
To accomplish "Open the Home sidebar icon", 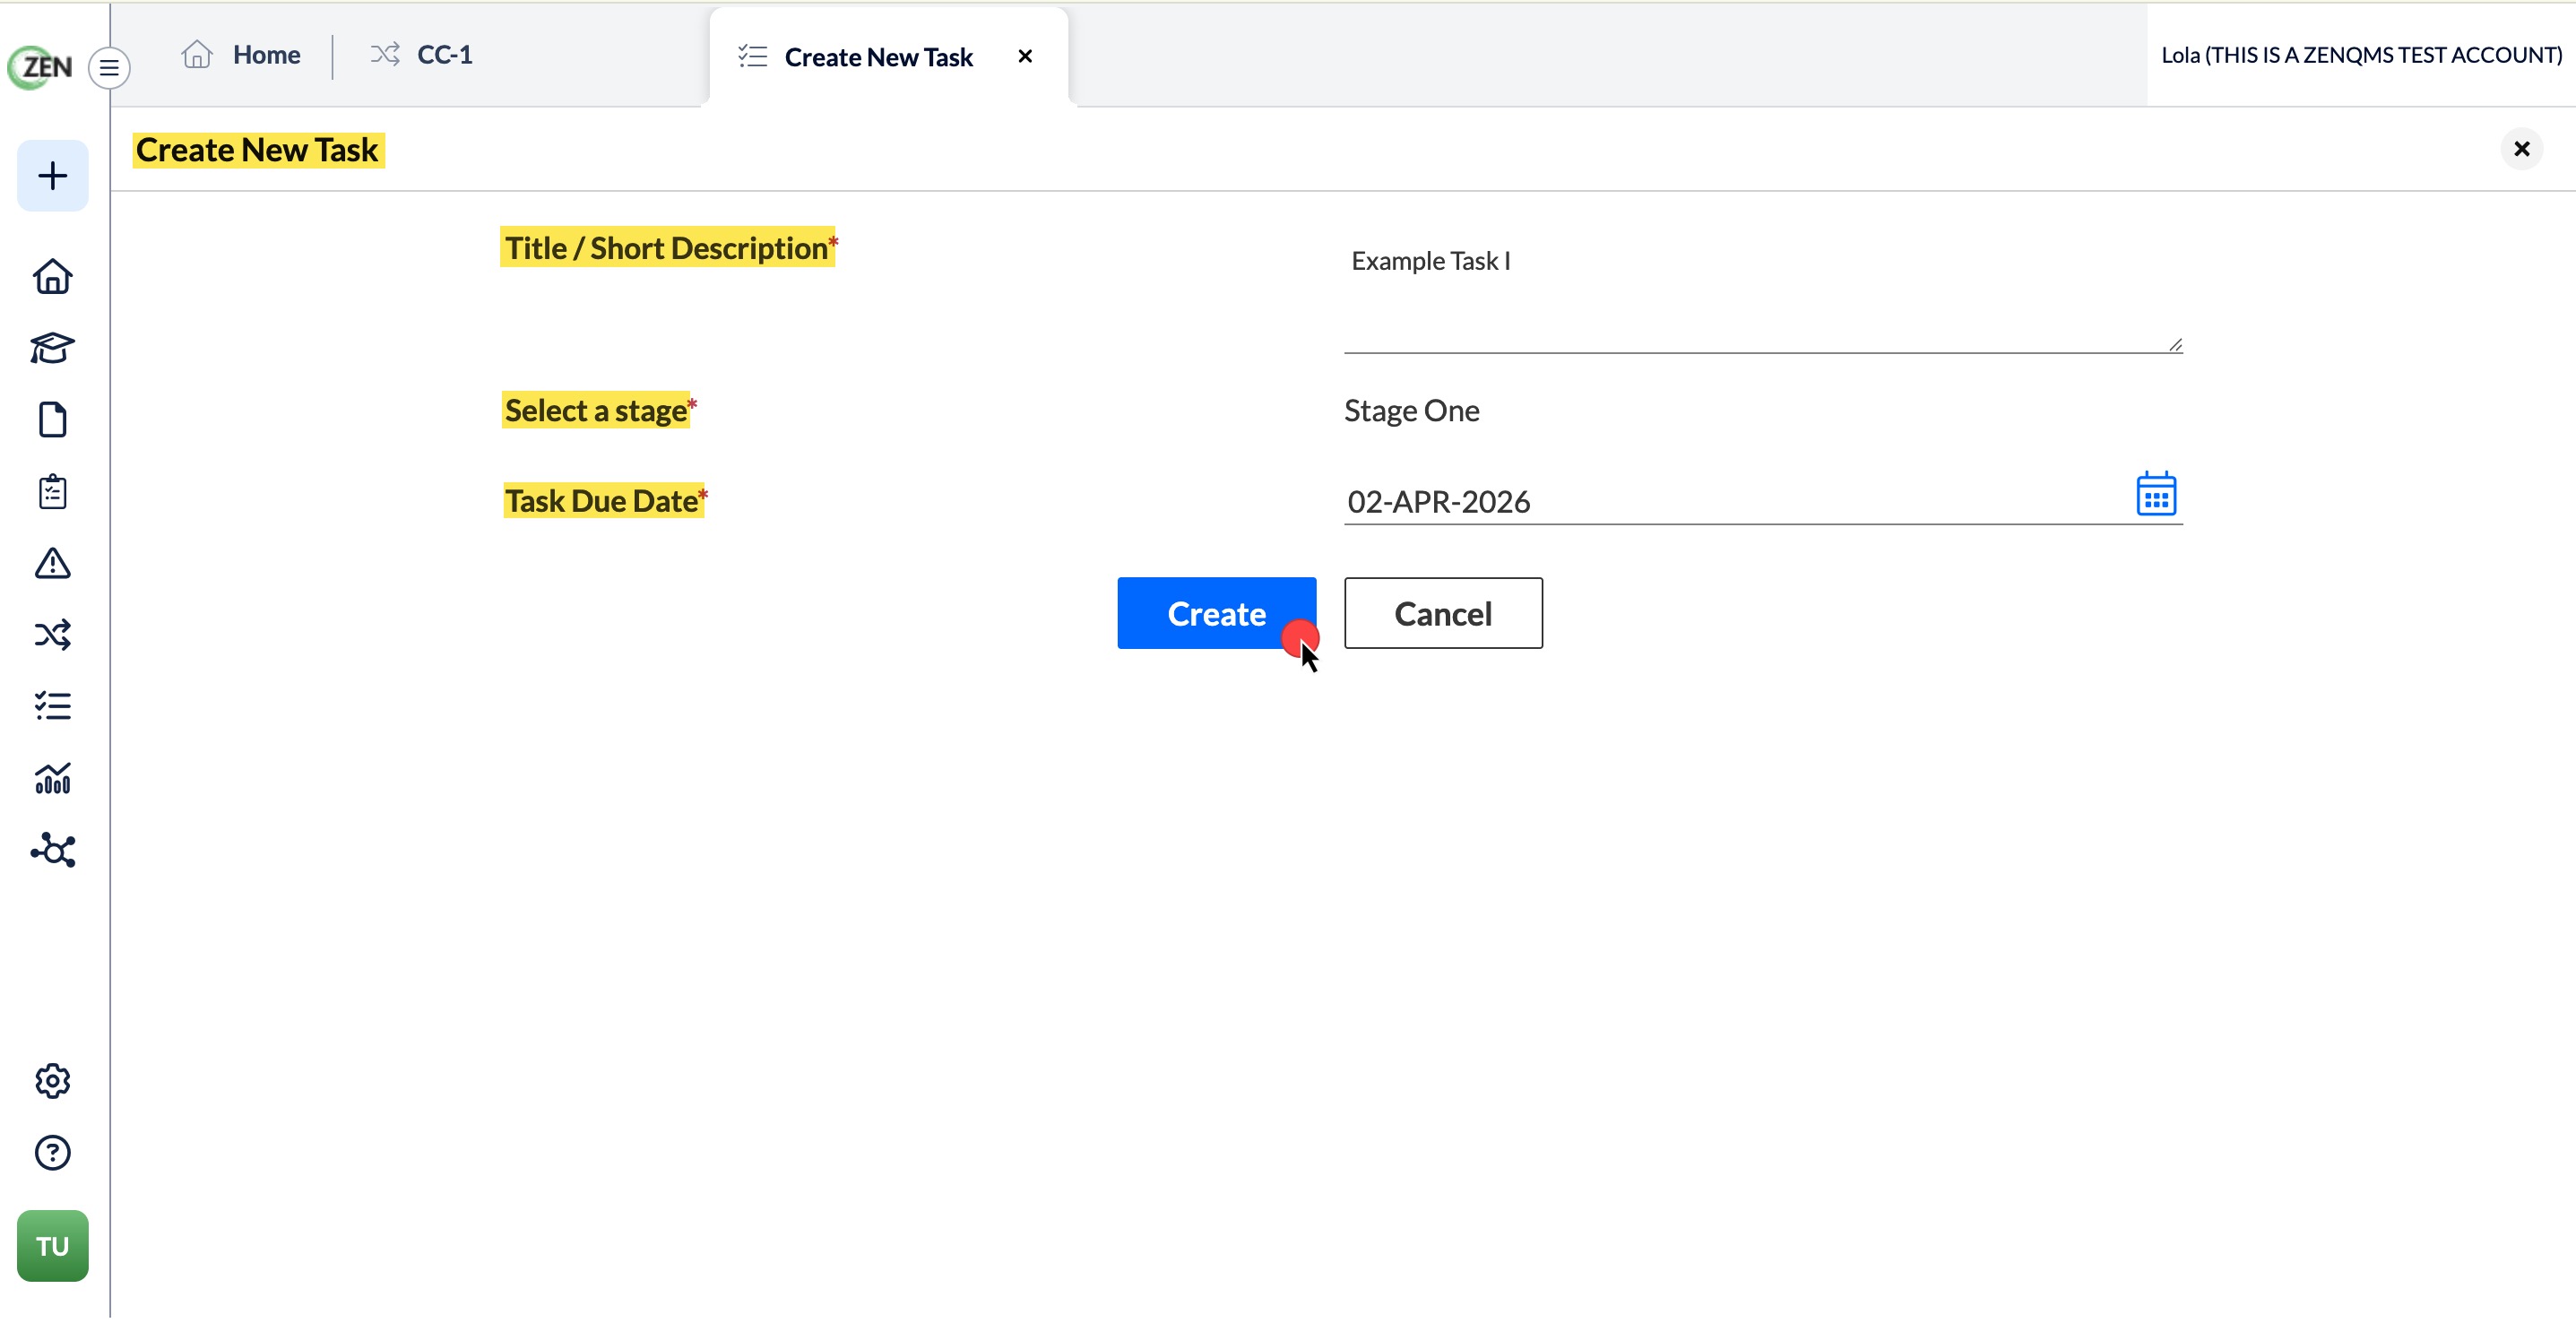I will [x=52, y=277].
